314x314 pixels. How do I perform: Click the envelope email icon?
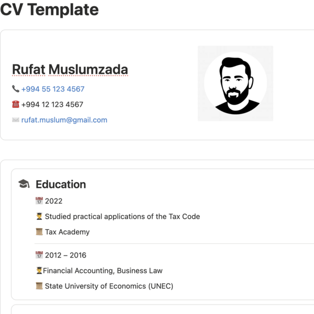[x=16, y=120]
